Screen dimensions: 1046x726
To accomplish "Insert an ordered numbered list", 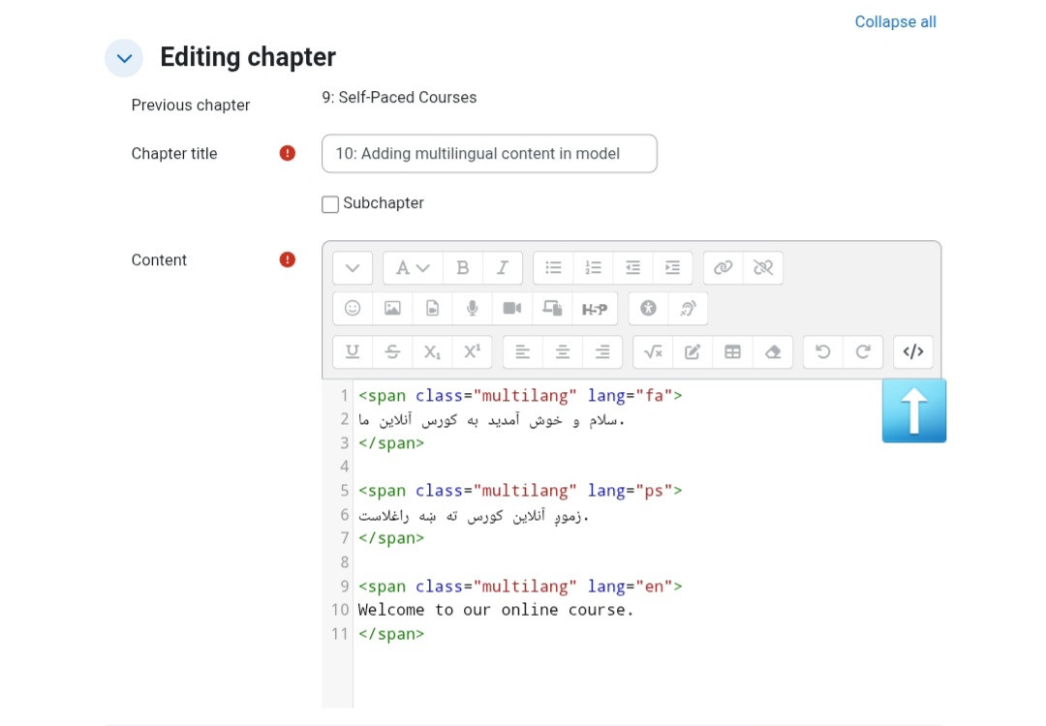I will click(593, 268).
